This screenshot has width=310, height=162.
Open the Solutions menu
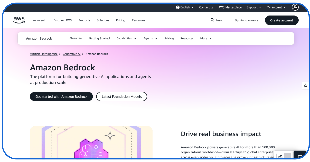pos(103,20)
